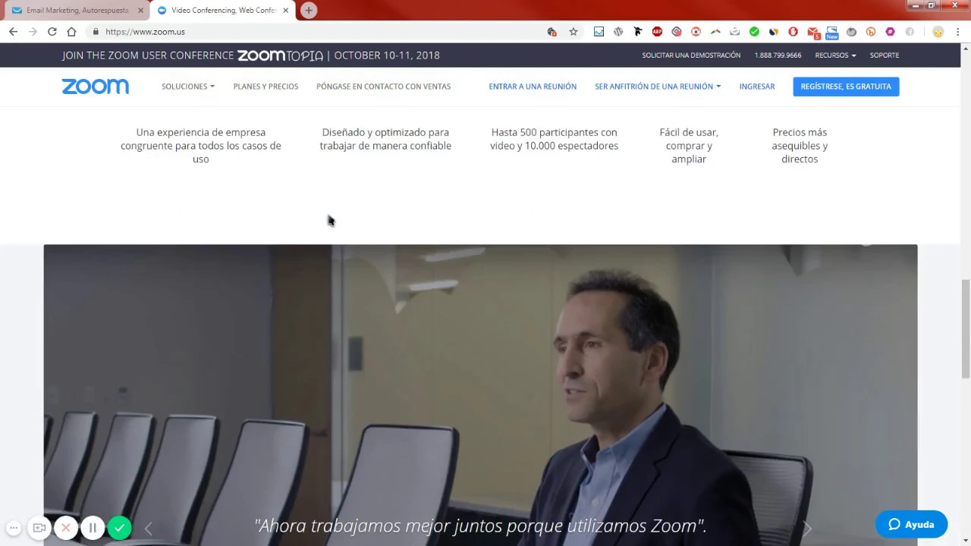Viewport: 971px width, 546px height.
Task: Open the picture-frame extension icon after the star
Action: [599, 32]
